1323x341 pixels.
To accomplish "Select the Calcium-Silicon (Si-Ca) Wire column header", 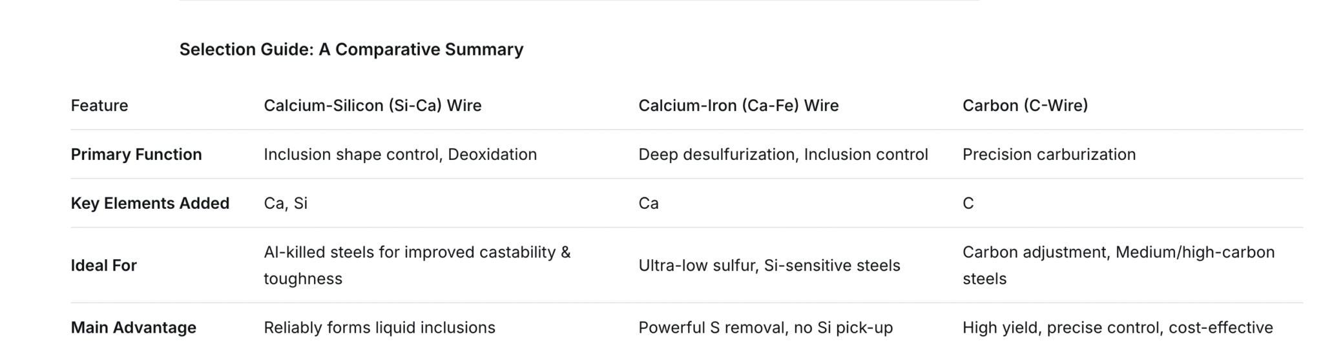I will 372,106.
